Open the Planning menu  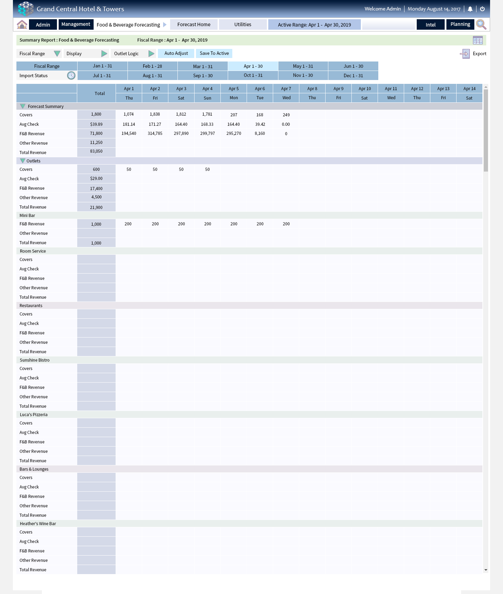pyautogui.click(x=460, y=24)
